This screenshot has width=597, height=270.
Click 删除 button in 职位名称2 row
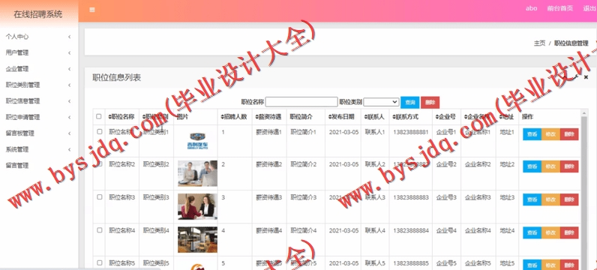click(569, 166)
